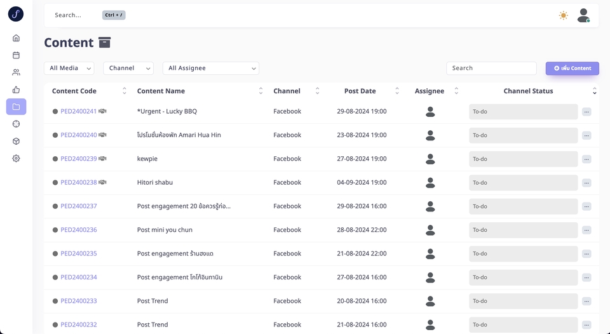The width and height of the screenshot is (610, 334).
Task: Click the เพิ่ม Content button
Action: (572, 68)
